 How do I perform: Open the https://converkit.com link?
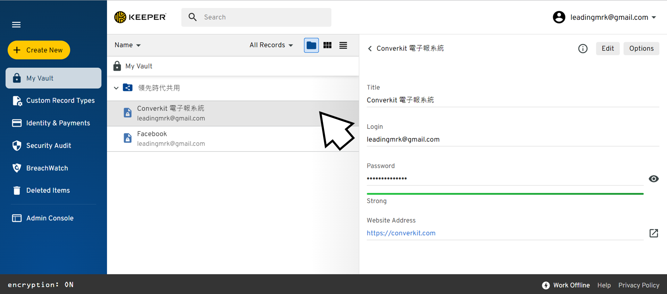click(x=401, y=233)
